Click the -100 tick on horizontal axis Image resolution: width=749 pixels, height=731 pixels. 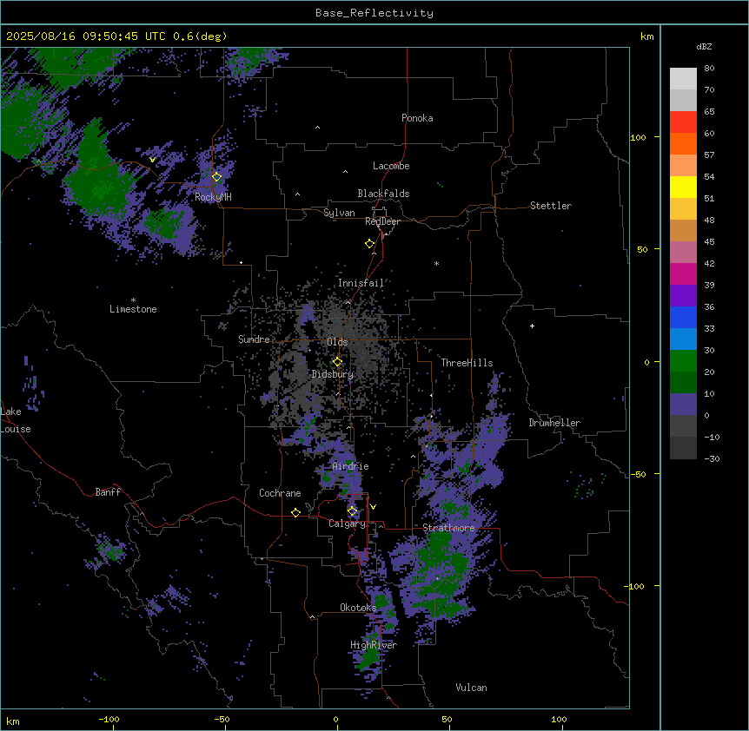[x=109, y=719]
